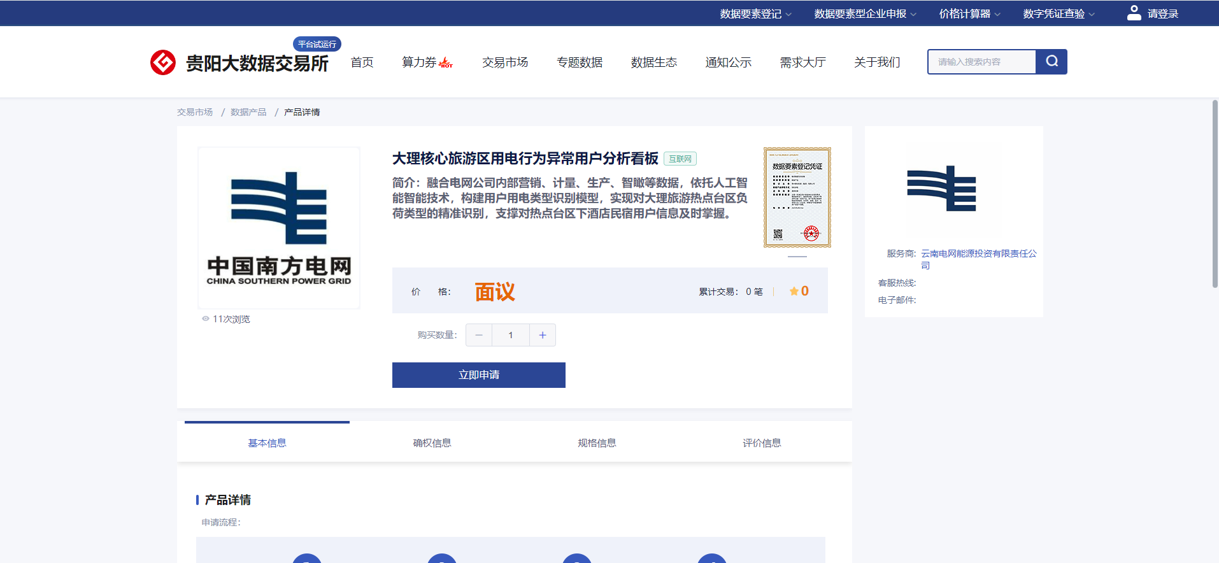Go to 需求大厅 page

(x=803, y=62)
